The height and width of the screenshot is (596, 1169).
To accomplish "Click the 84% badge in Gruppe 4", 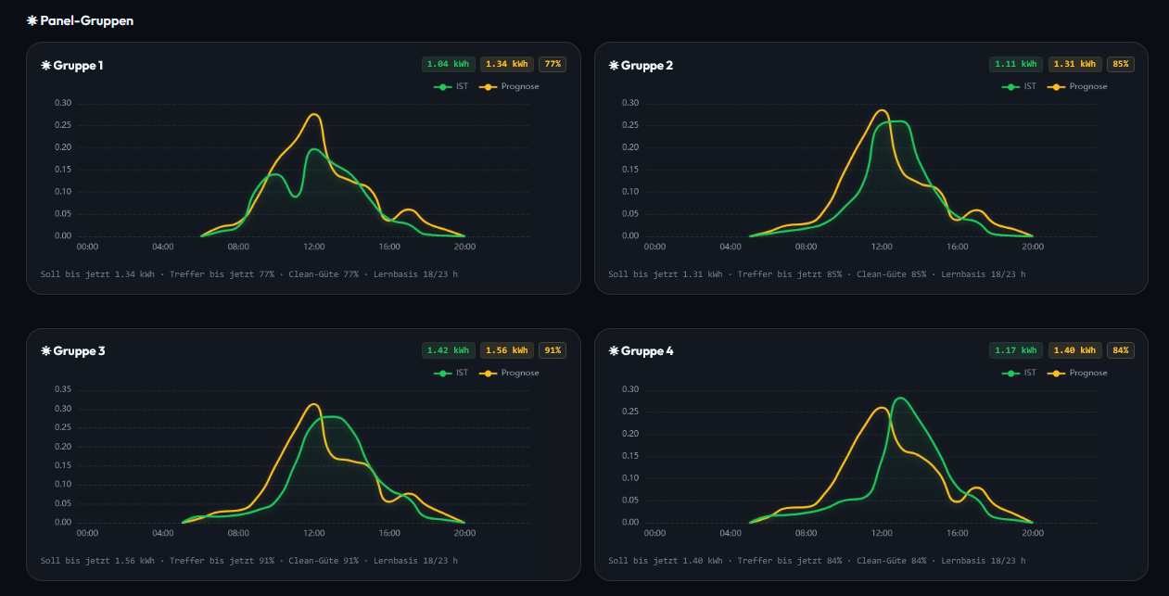I will point(1121,350).
